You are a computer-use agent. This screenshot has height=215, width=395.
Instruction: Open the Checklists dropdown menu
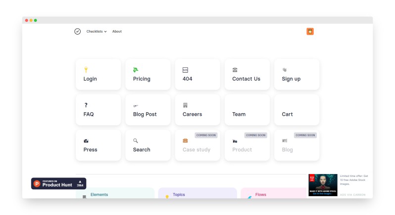pos(96,32)
